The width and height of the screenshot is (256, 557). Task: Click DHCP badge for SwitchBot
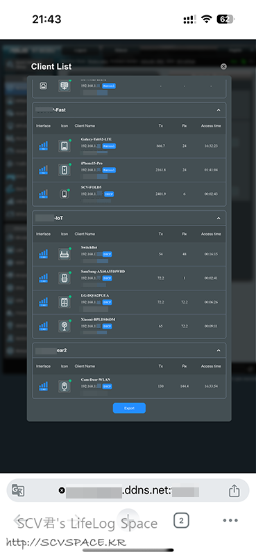pos(108,254)
